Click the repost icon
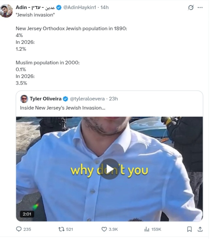The image size is (220, 239). point(61,229)
